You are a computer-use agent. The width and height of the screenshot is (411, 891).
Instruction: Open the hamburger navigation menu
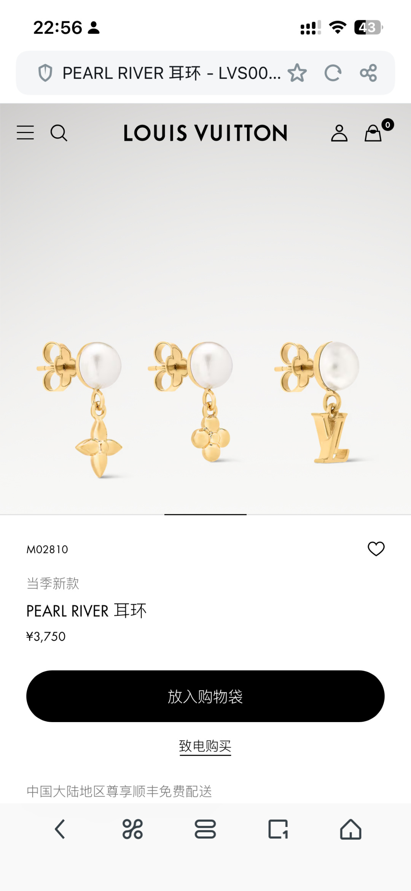pos(25,133)
